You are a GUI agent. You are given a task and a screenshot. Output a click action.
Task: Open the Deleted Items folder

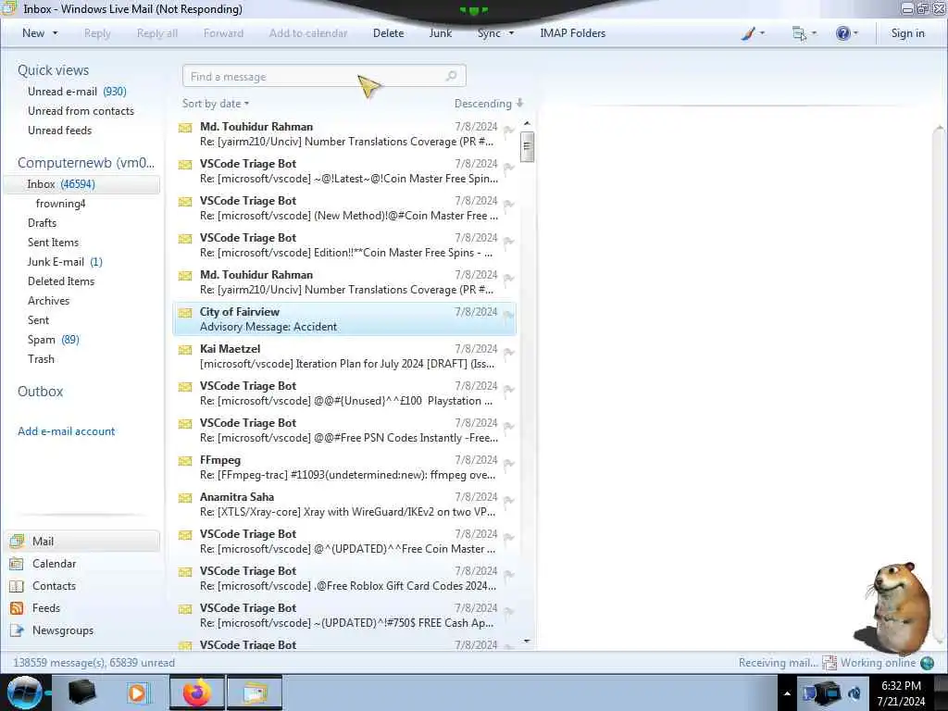pyautogui.click(x=61, y=281)
